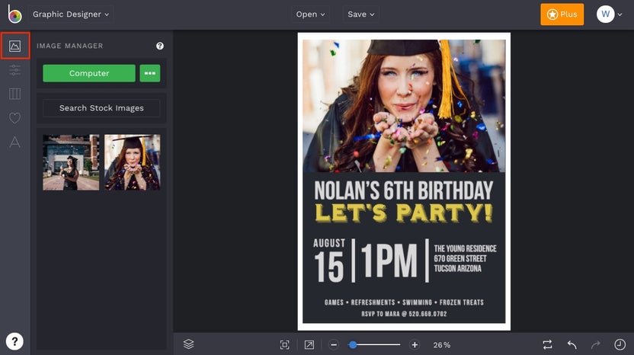Upgrade via the orange Plus button
634x355 pixels.
pos(562,14)
